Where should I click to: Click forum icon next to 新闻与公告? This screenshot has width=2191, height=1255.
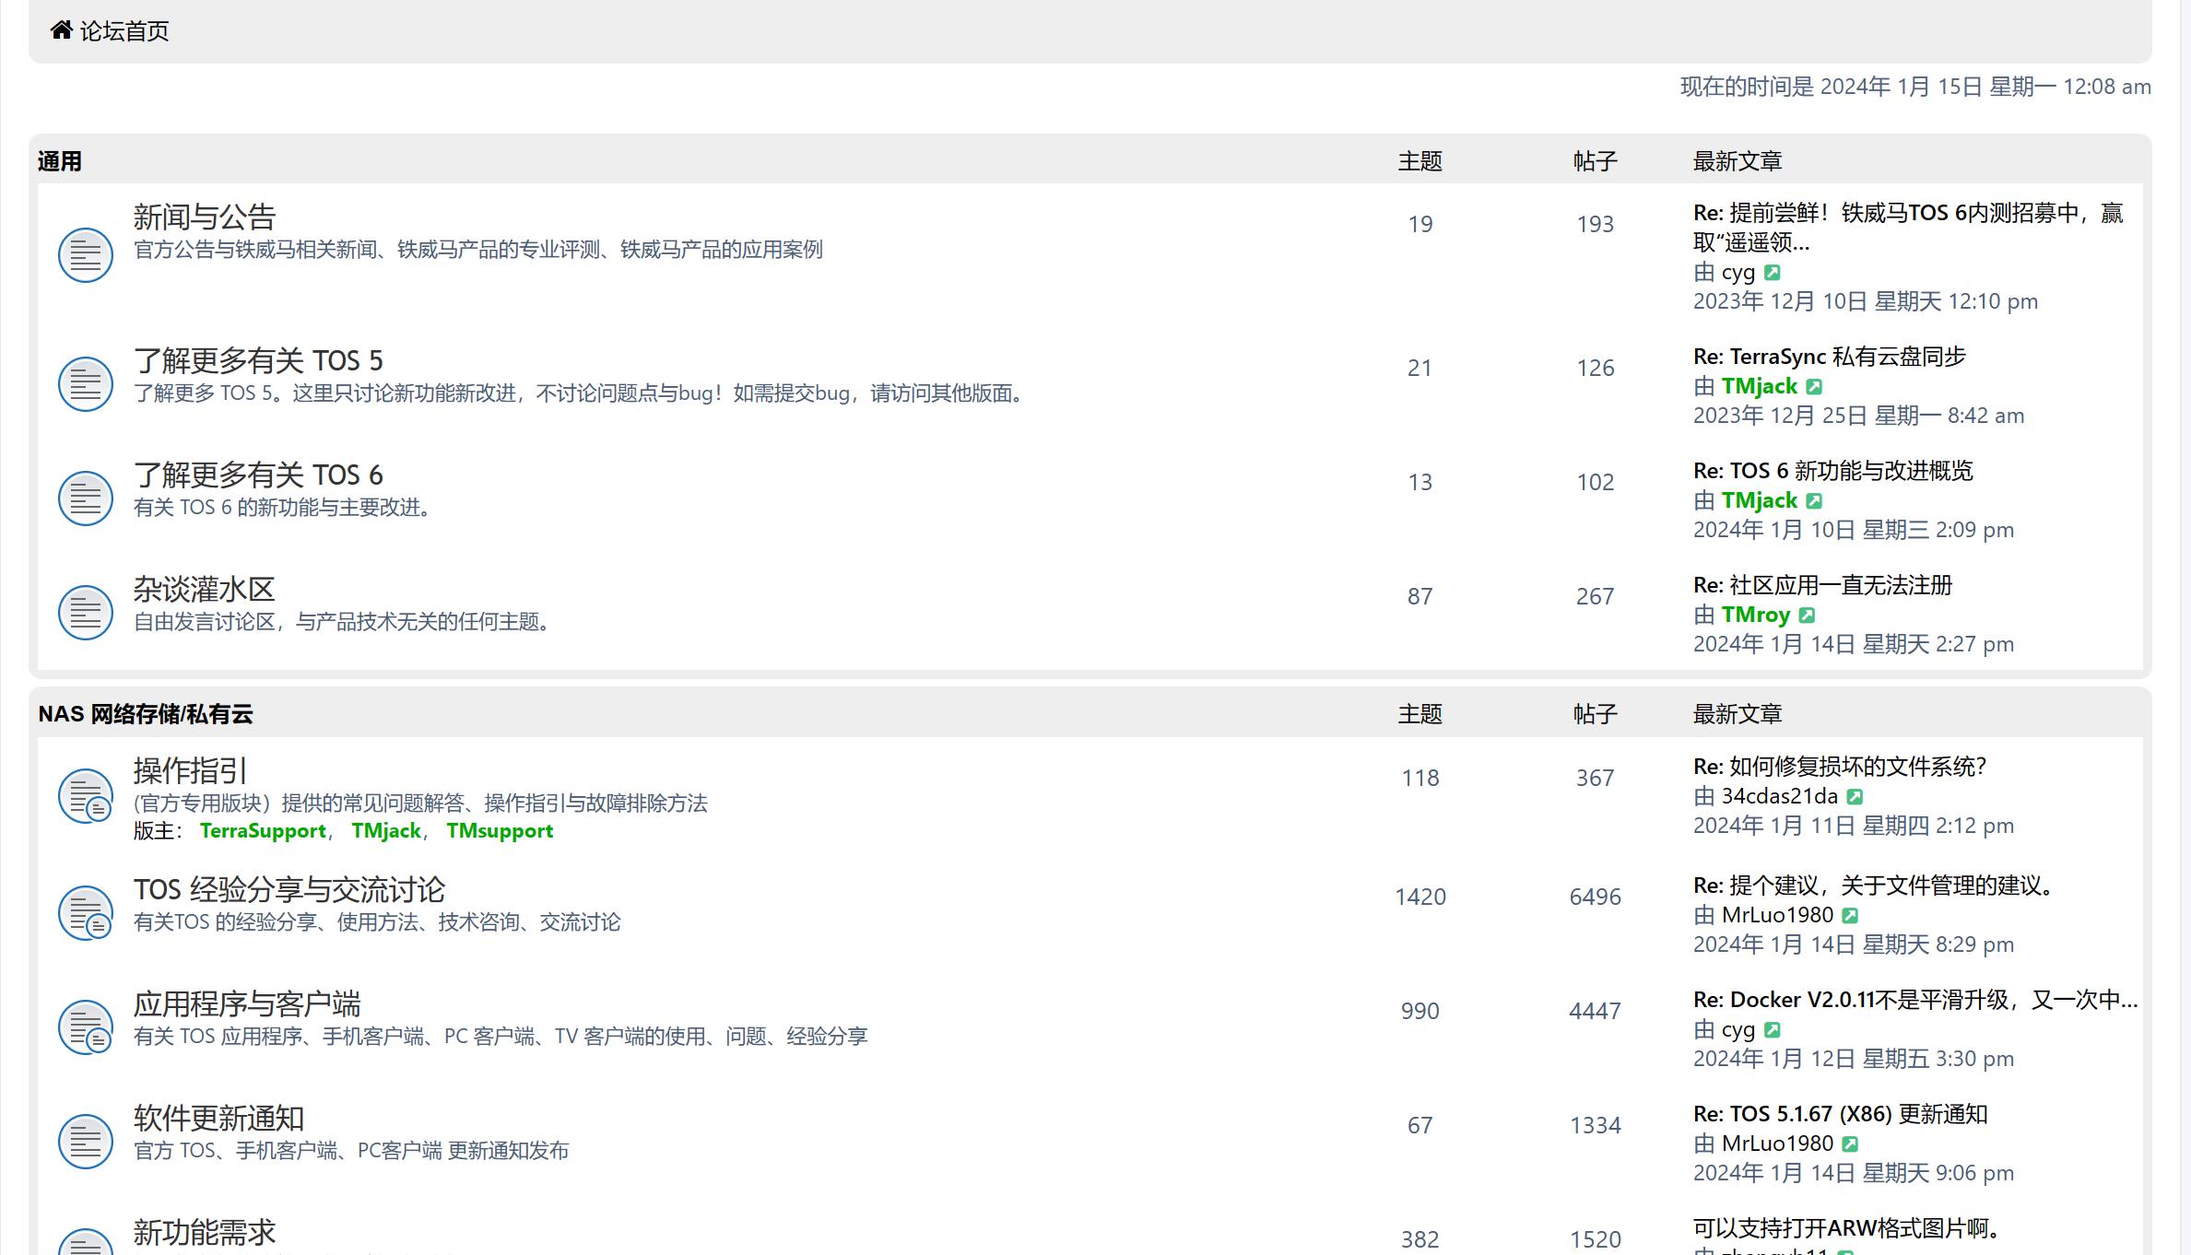pos(86,254)
